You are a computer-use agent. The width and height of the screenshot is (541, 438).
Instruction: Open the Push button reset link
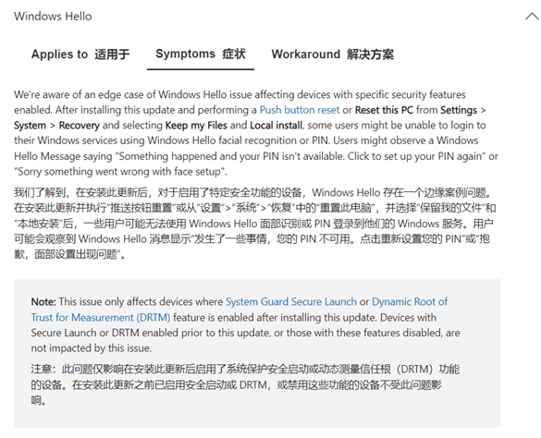(300, 110)
